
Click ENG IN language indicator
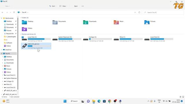(159, 101)
